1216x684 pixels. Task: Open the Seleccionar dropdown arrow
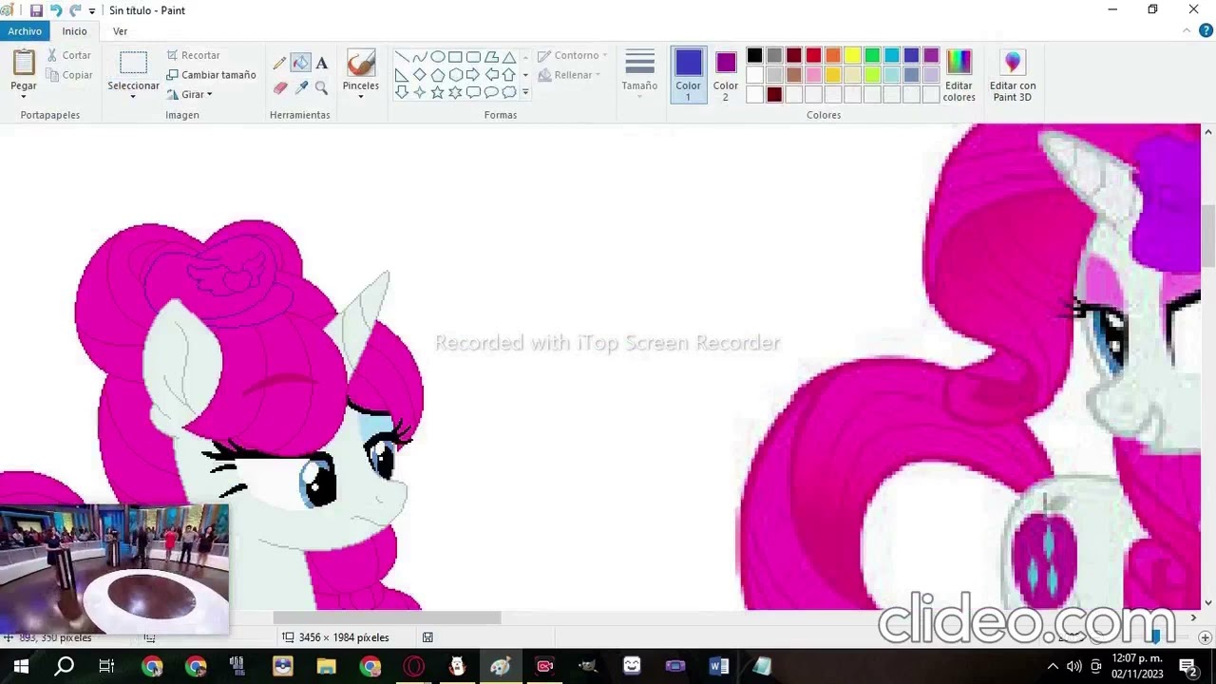click(133, 98)
